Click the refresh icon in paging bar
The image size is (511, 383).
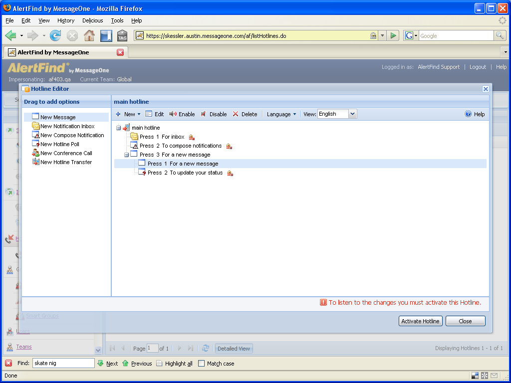click(205, 348)
